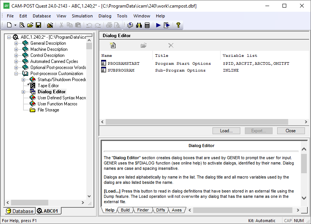
Task: Open the Database menu
Action: [42, 16]
